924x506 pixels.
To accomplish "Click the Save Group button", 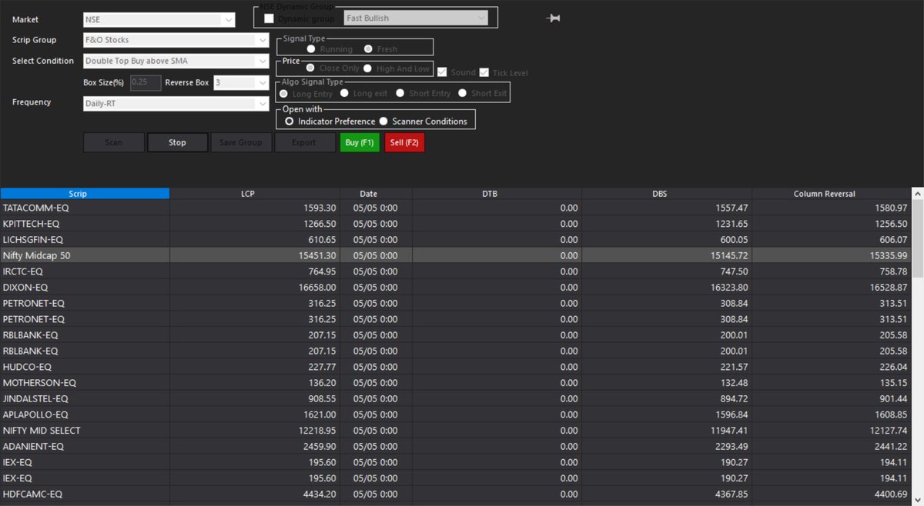I will coord(241,142).
